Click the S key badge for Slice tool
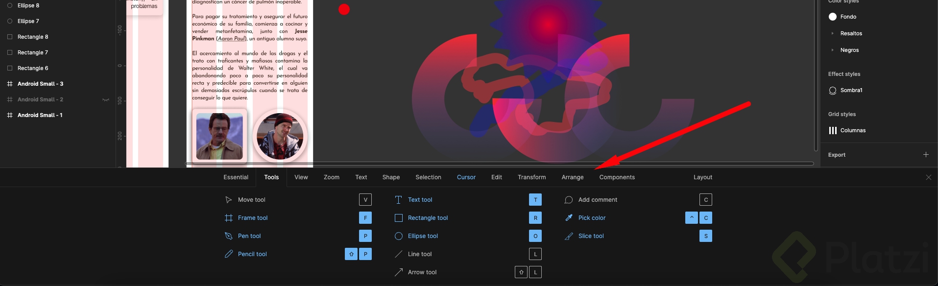Image resolution: width=938 pixels, height=286 pixels. click(706, 236)
